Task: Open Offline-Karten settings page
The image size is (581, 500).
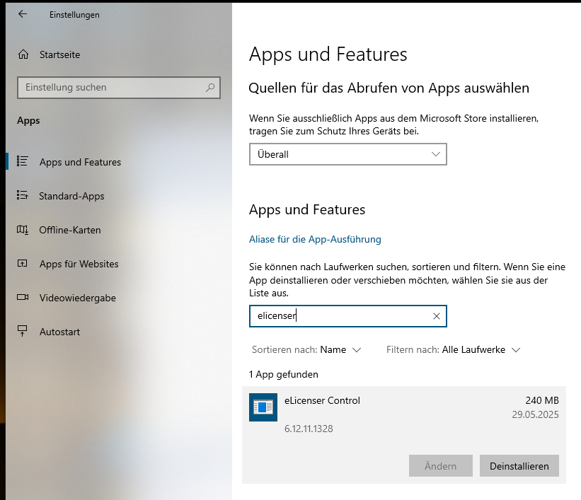Action: pos(119,230)
